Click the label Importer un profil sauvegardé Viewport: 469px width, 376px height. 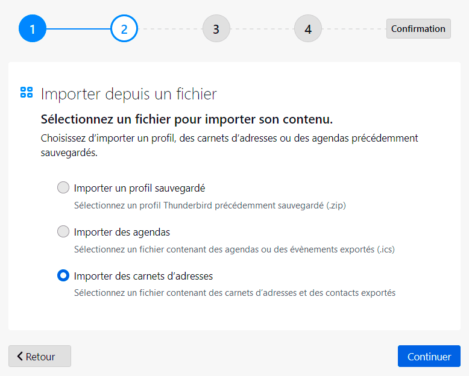click(x=139, y=188)
